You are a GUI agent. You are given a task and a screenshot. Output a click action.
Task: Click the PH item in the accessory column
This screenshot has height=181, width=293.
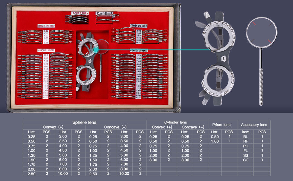click(x=246, y=146)
